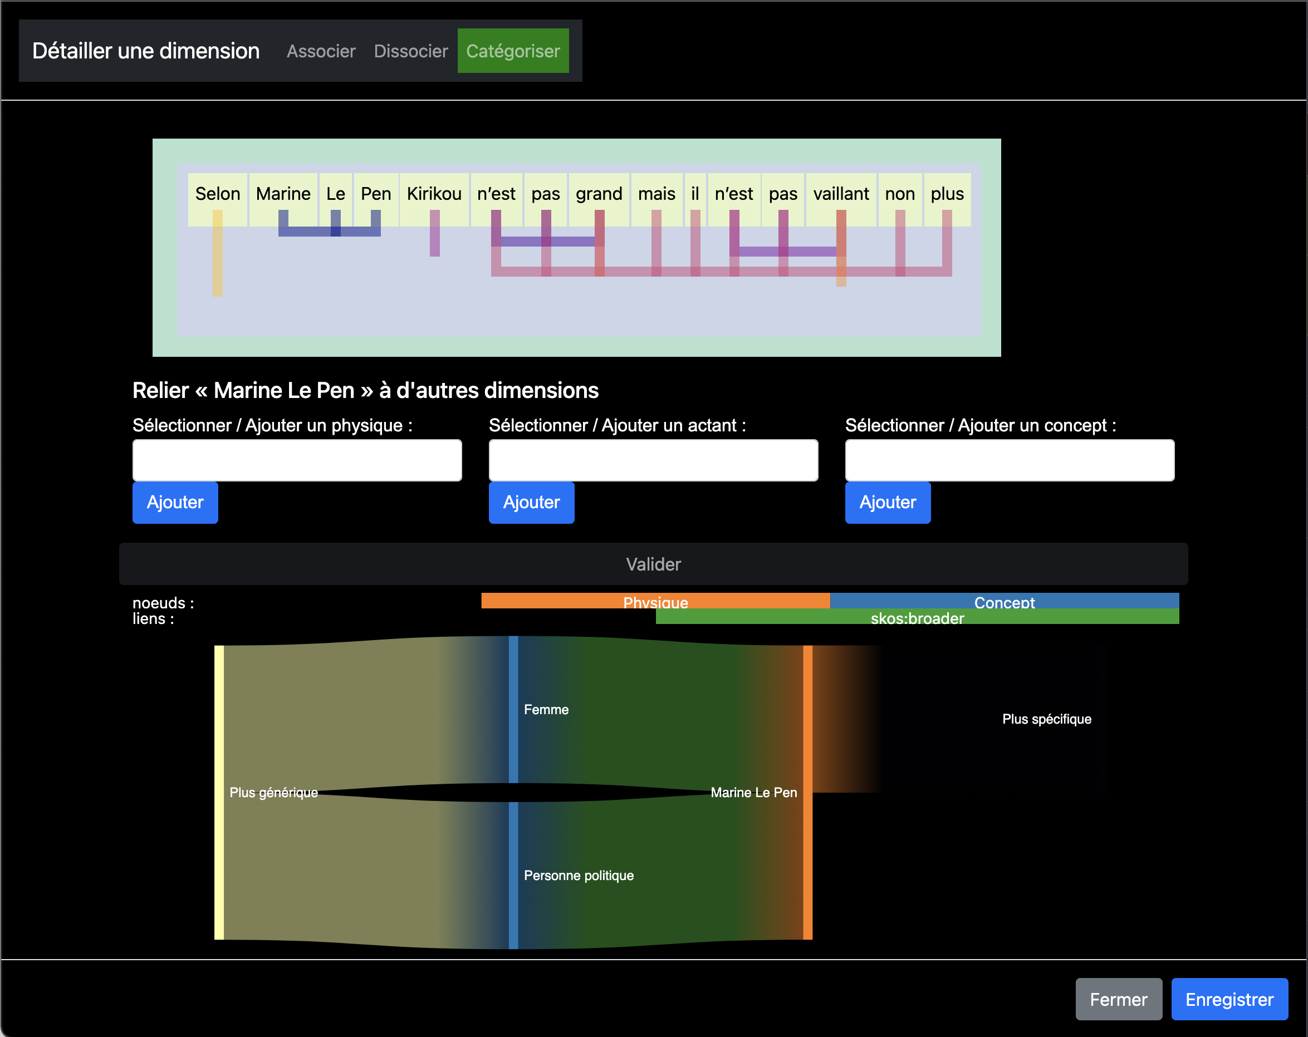Click Ajouter under the physique field
Viewport: 1308px width, 1037px height.
(x=175, y=502)
